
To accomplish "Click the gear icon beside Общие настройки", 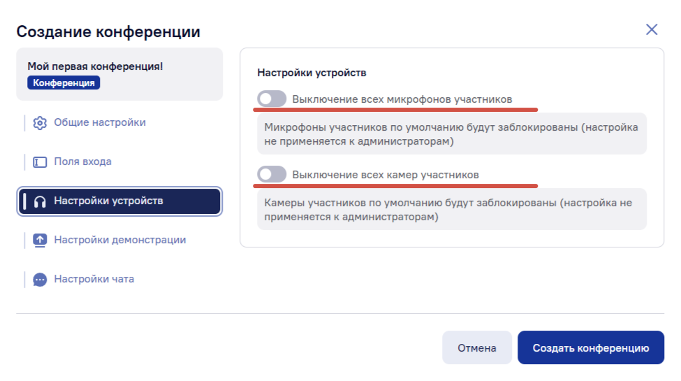I will tap(40, 123).
